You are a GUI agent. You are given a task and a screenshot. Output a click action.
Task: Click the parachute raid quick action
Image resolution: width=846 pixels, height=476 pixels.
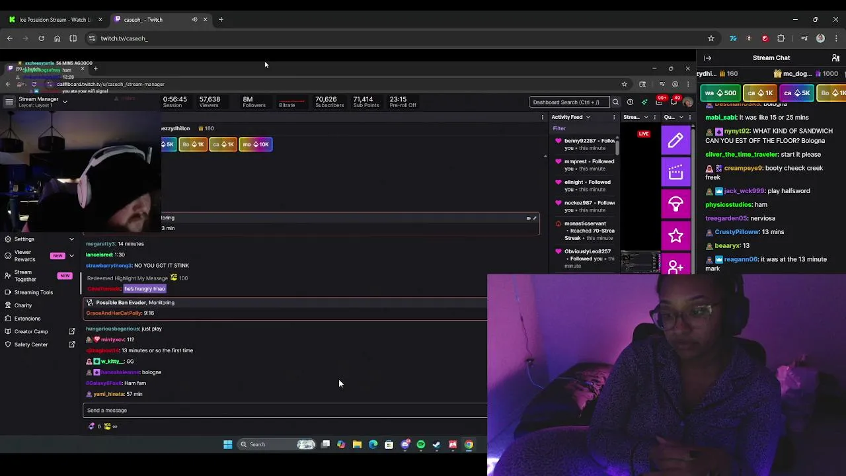(675, 204)
